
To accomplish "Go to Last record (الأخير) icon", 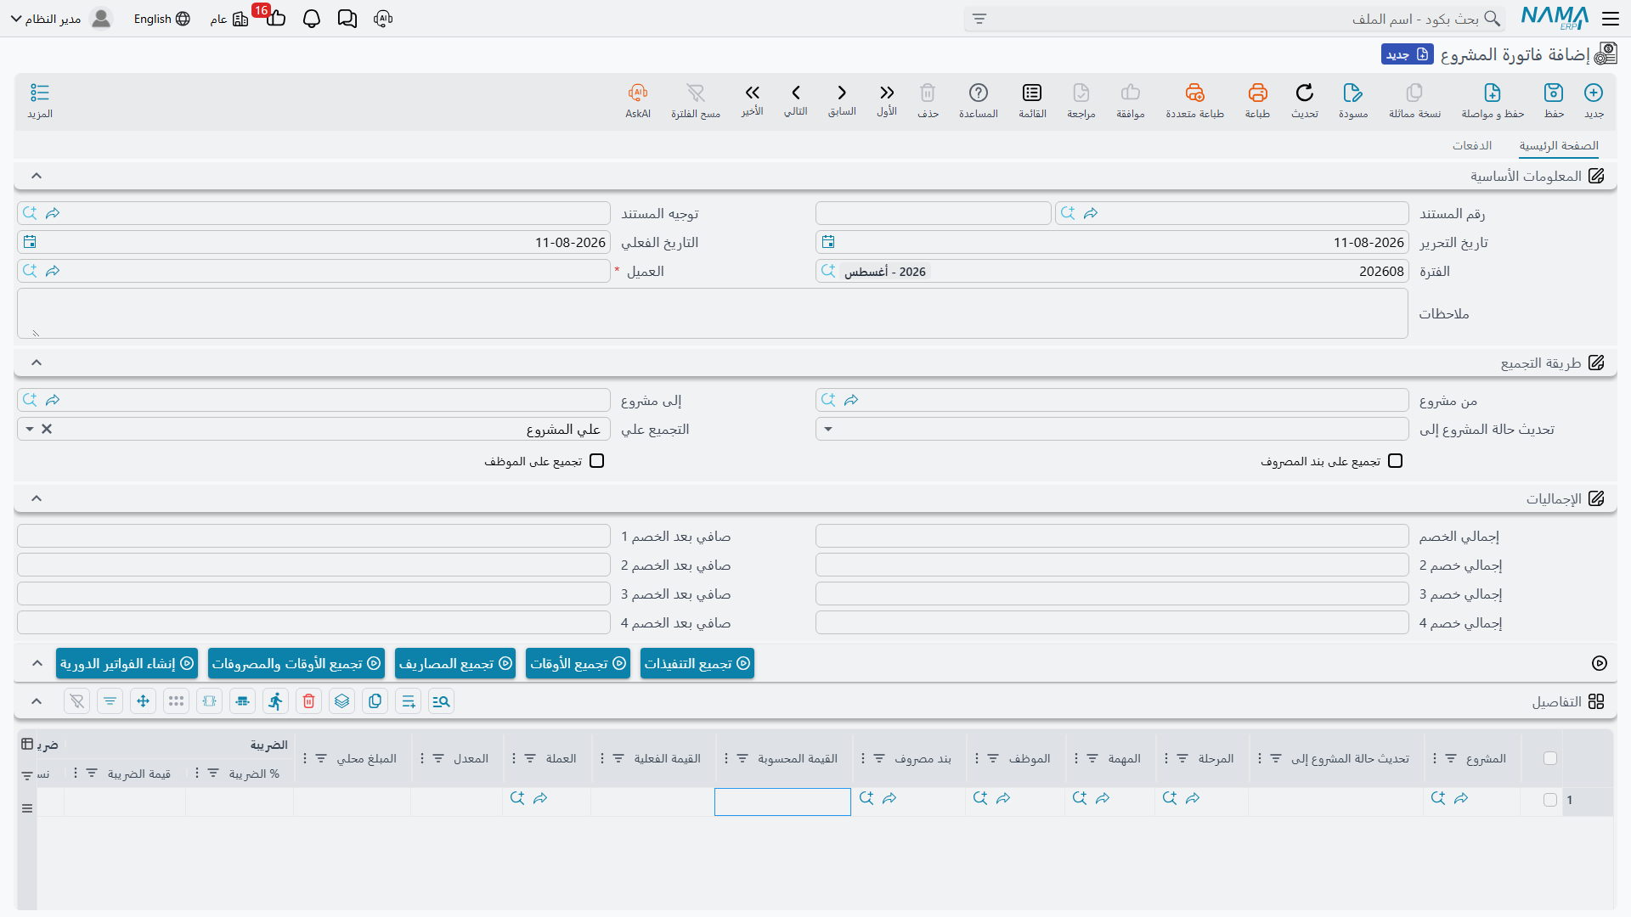I will pyautogui.click(x=752, y=93).
